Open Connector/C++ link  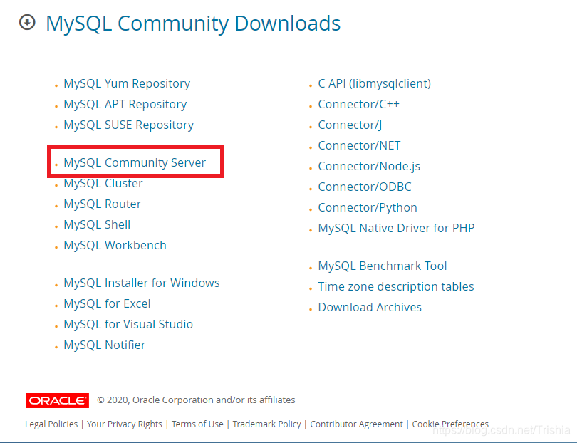359,104
